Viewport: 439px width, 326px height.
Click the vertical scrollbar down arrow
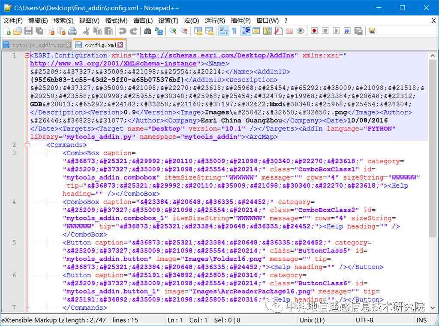(x=433, y=308)
